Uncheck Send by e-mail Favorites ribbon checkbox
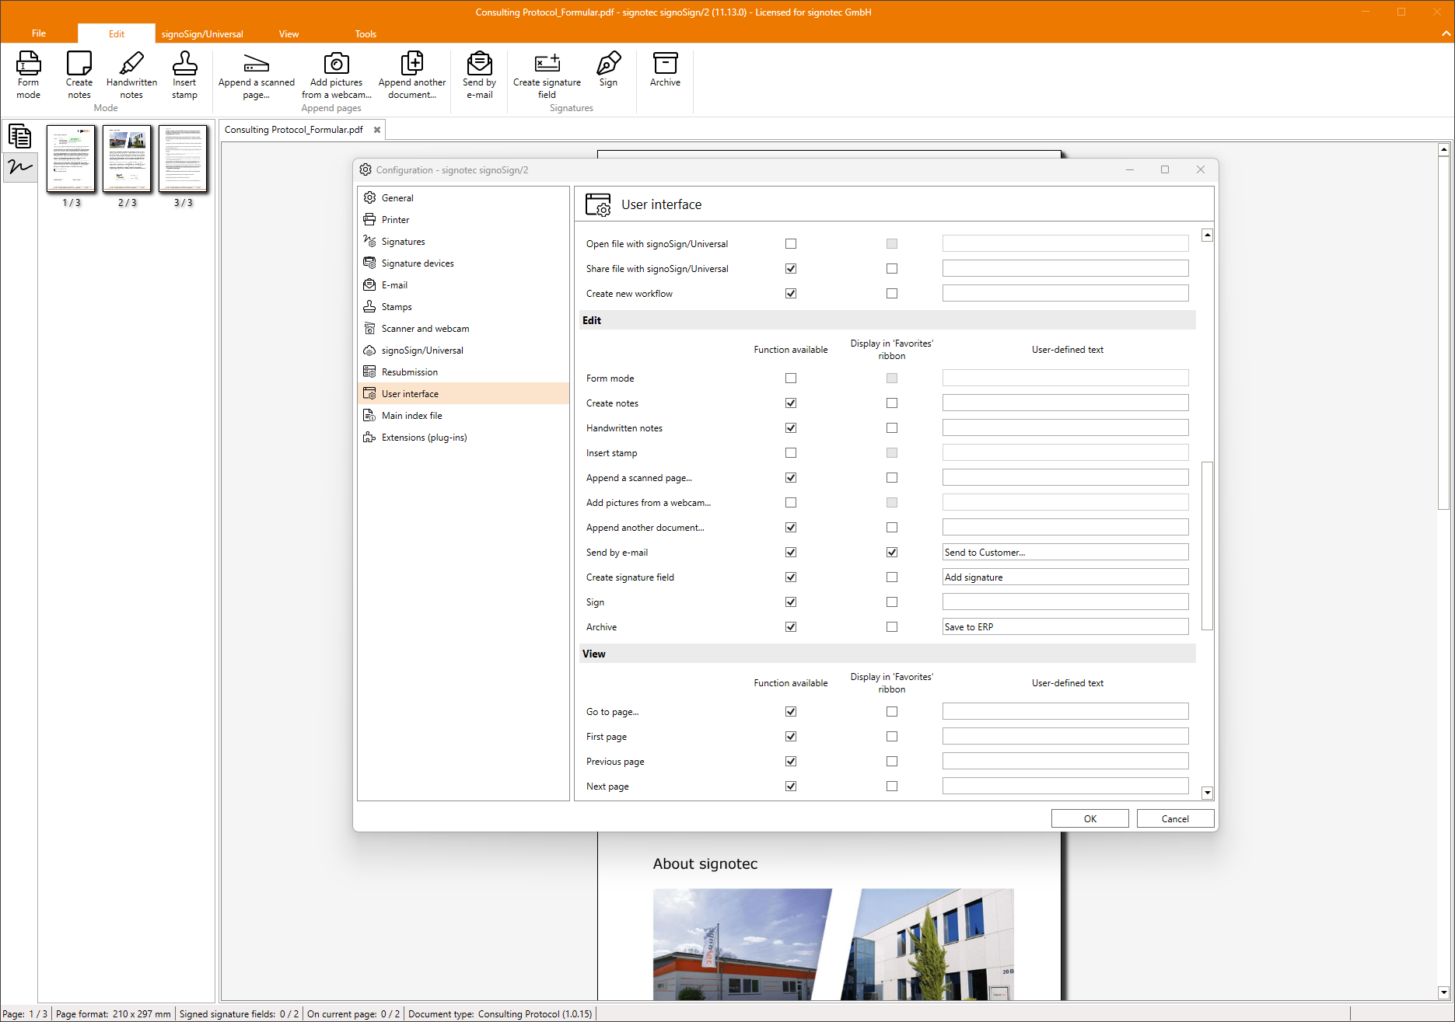The width and height of the screenshot is (1455, 1022). (892, 553)
